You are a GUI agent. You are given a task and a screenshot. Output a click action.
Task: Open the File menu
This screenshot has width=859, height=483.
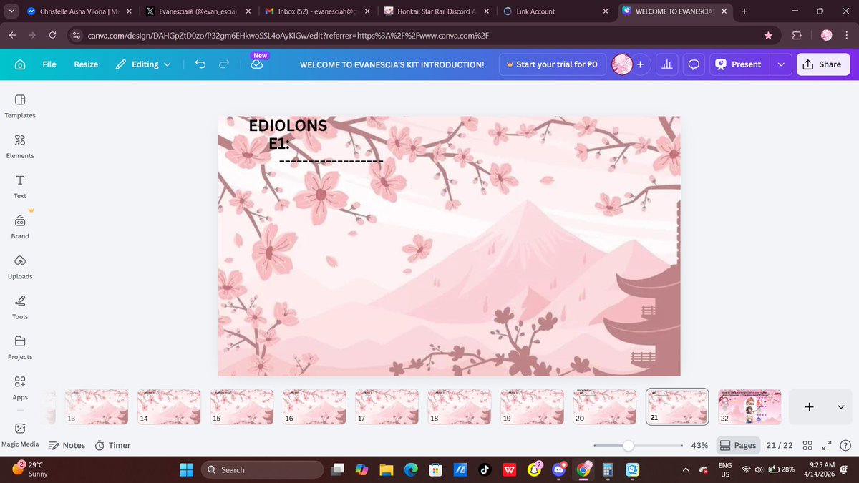[x=49, y=64]
